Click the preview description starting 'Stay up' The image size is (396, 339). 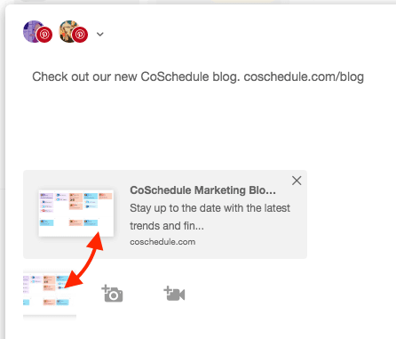pos(210,217)
